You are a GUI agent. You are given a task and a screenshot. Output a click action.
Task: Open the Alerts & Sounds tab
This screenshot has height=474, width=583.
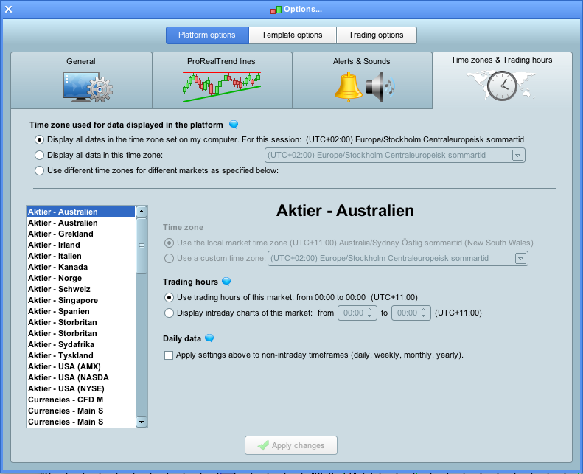tap(362, 80)
